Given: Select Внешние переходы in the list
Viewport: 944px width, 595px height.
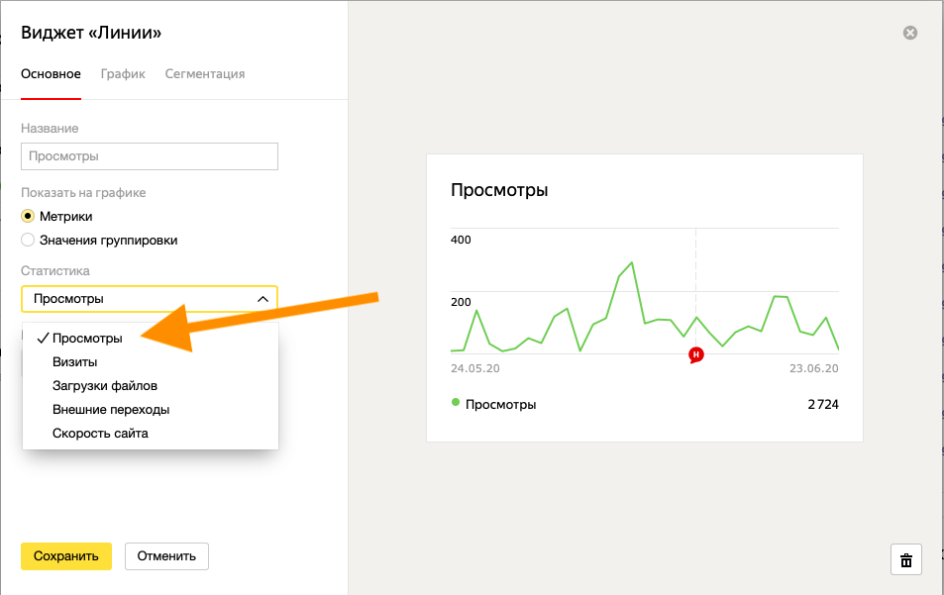Looking at the screenshot, I should point(111,409).
